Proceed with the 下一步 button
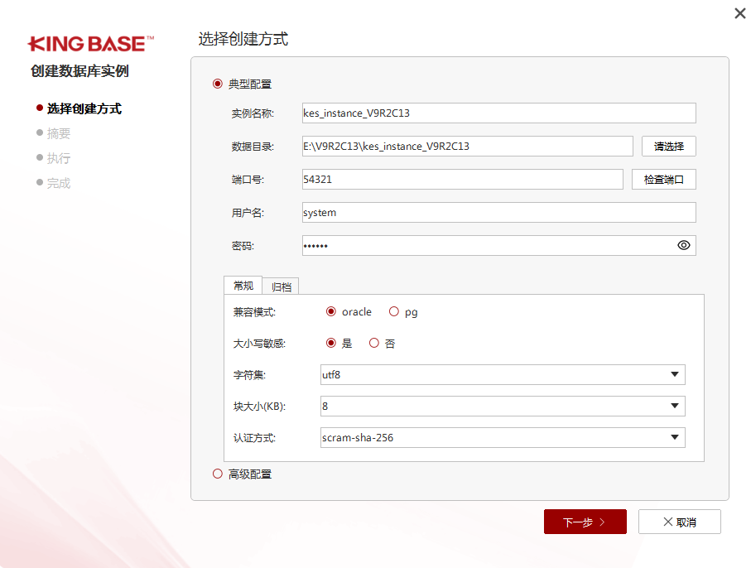The image size is (751, 568). pos(585,522)
